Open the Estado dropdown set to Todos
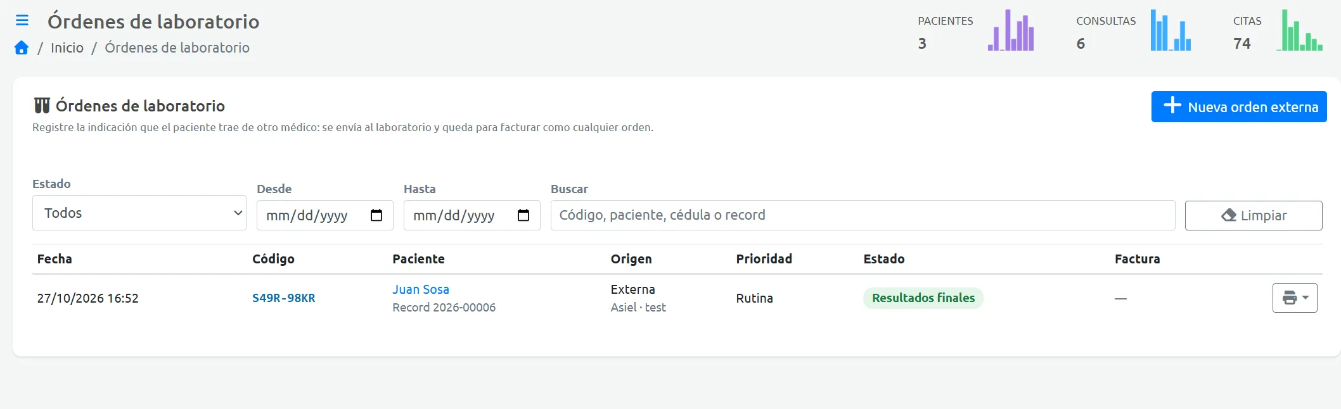This screenshot has width=1341, height=409. pyautogui.click(x=139, y=213)
